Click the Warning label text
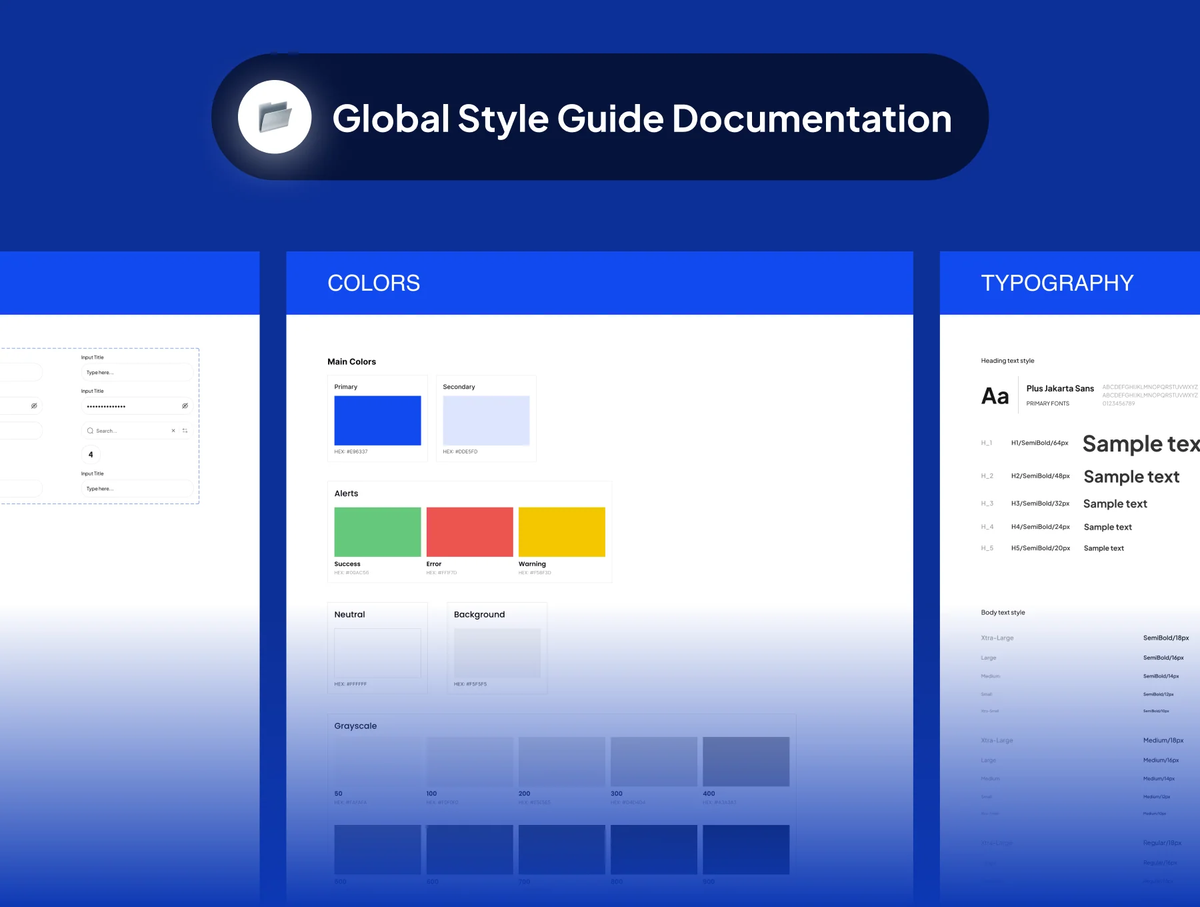 pyautogui.click(x=532, y=564)
